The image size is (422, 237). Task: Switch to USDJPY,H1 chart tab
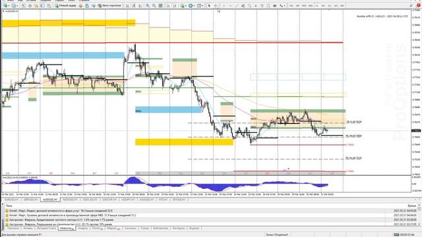click(x=128, y=199)
